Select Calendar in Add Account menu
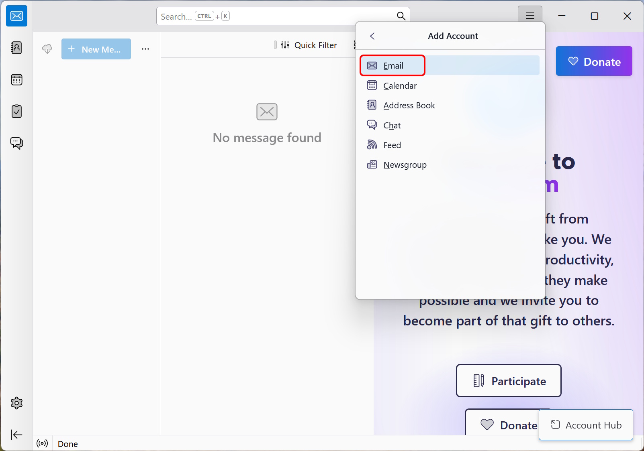 pyautogui.click(x=450, y=85)
